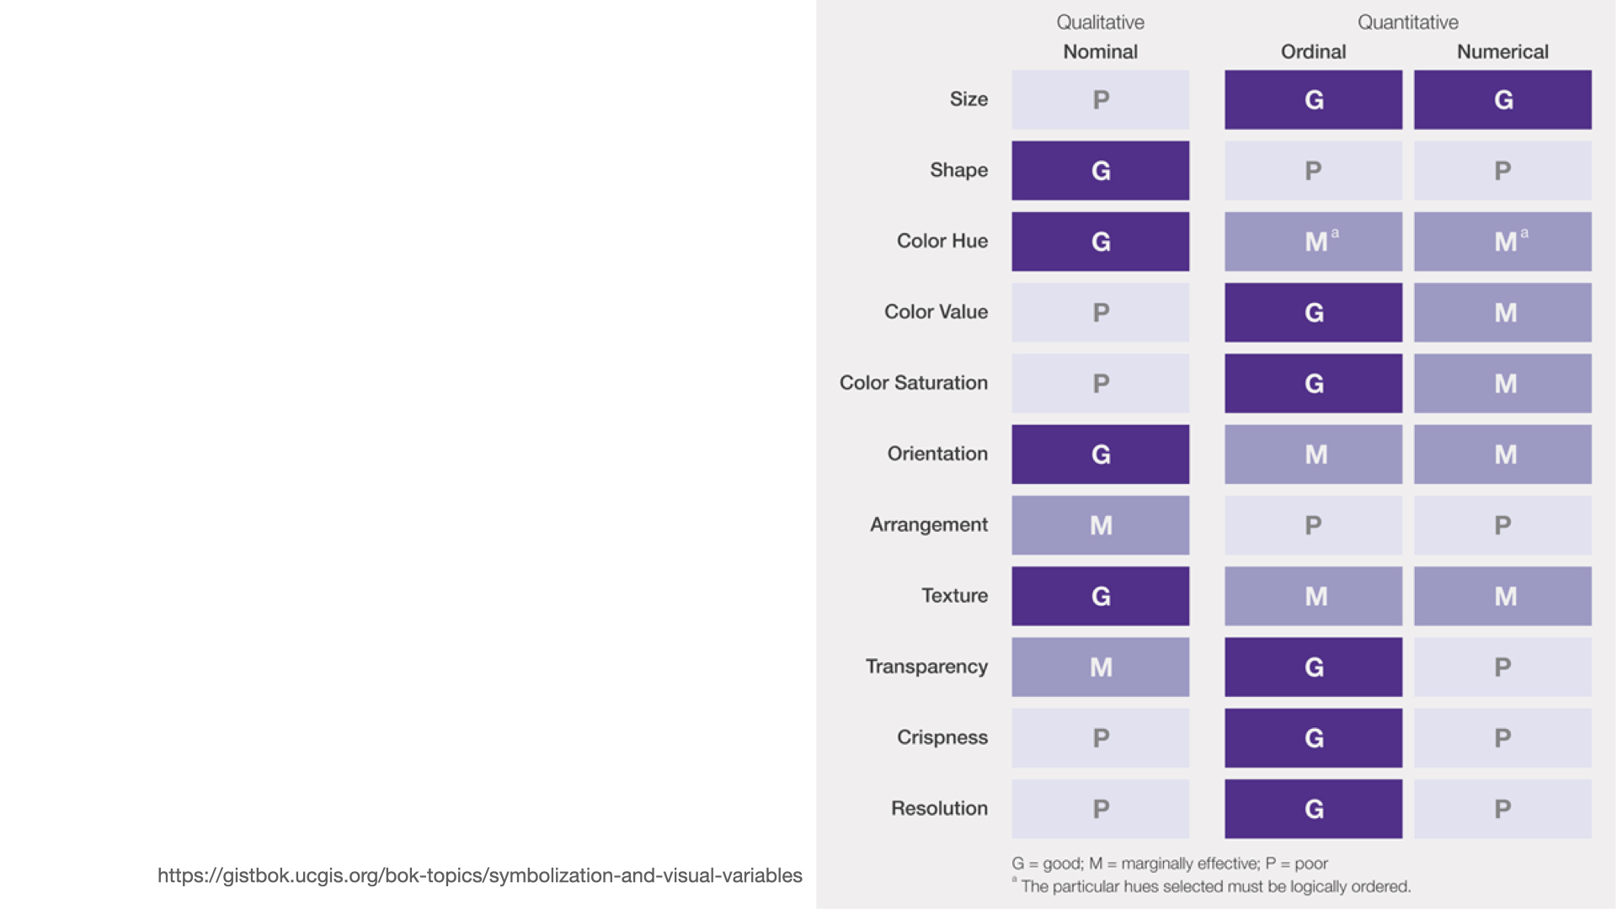Click the Quantitative group heading
Screen dimensions: 1617x909
[1407, 22]
